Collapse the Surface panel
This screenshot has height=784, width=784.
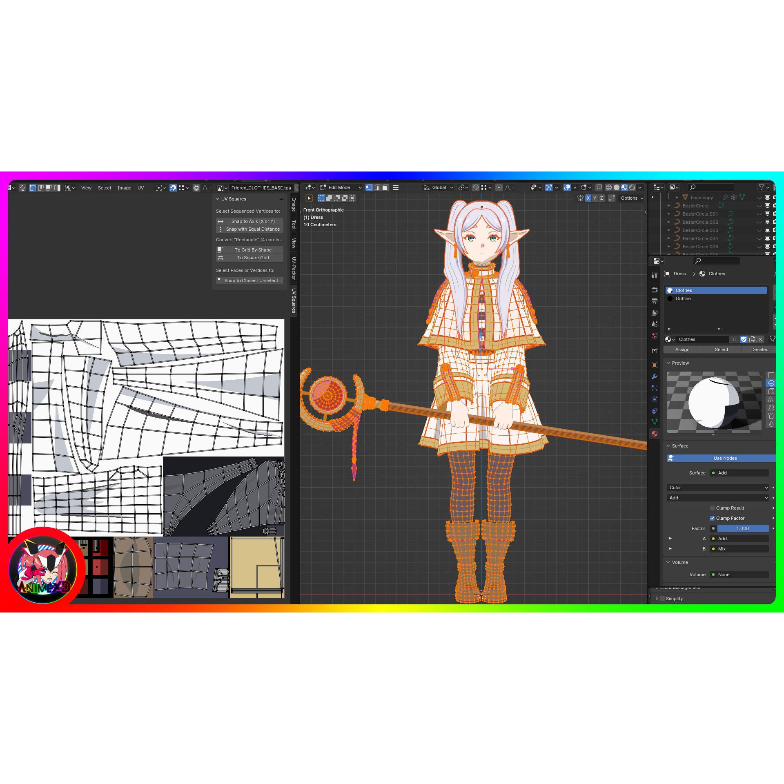tap(668, 446)
